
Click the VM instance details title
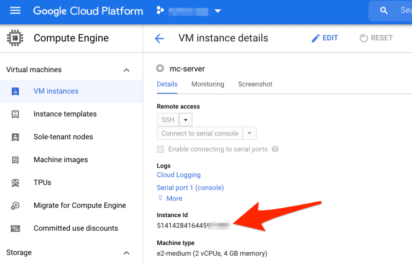[x=223, y=38]
